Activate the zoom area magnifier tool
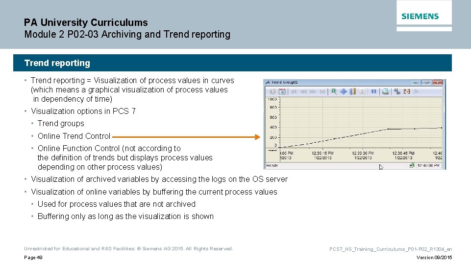 pyautogui.click(x=334, y=92)
